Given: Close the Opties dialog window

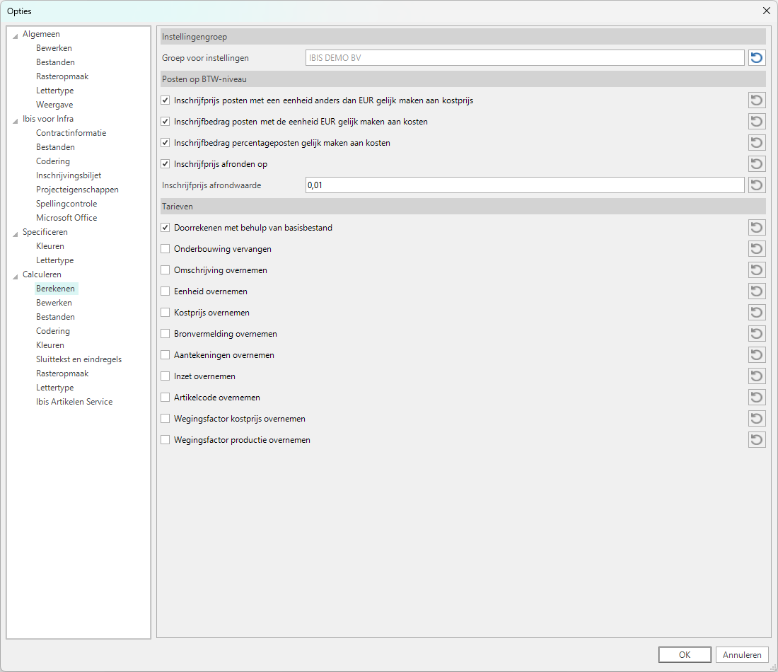Looking at the screenshot, I should (767, 11).
